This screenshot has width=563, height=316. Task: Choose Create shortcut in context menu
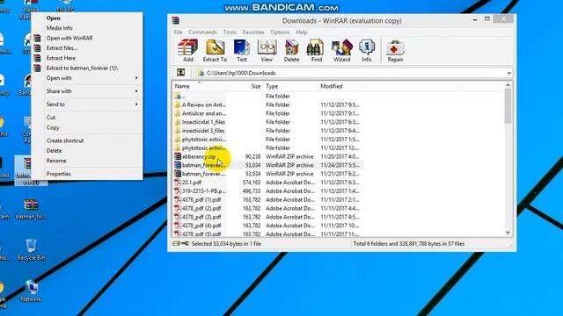87,140
